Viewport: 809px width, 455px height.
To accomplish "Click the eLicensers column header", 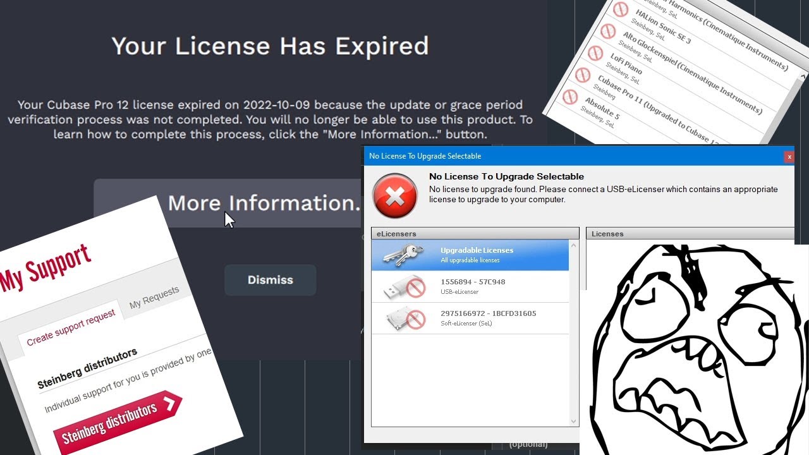I will 475,234.
